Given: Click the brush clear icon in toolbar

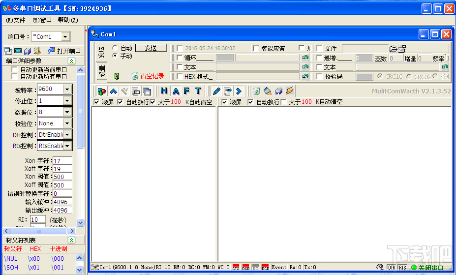Looking at the screenshot, I should point(268,91).
